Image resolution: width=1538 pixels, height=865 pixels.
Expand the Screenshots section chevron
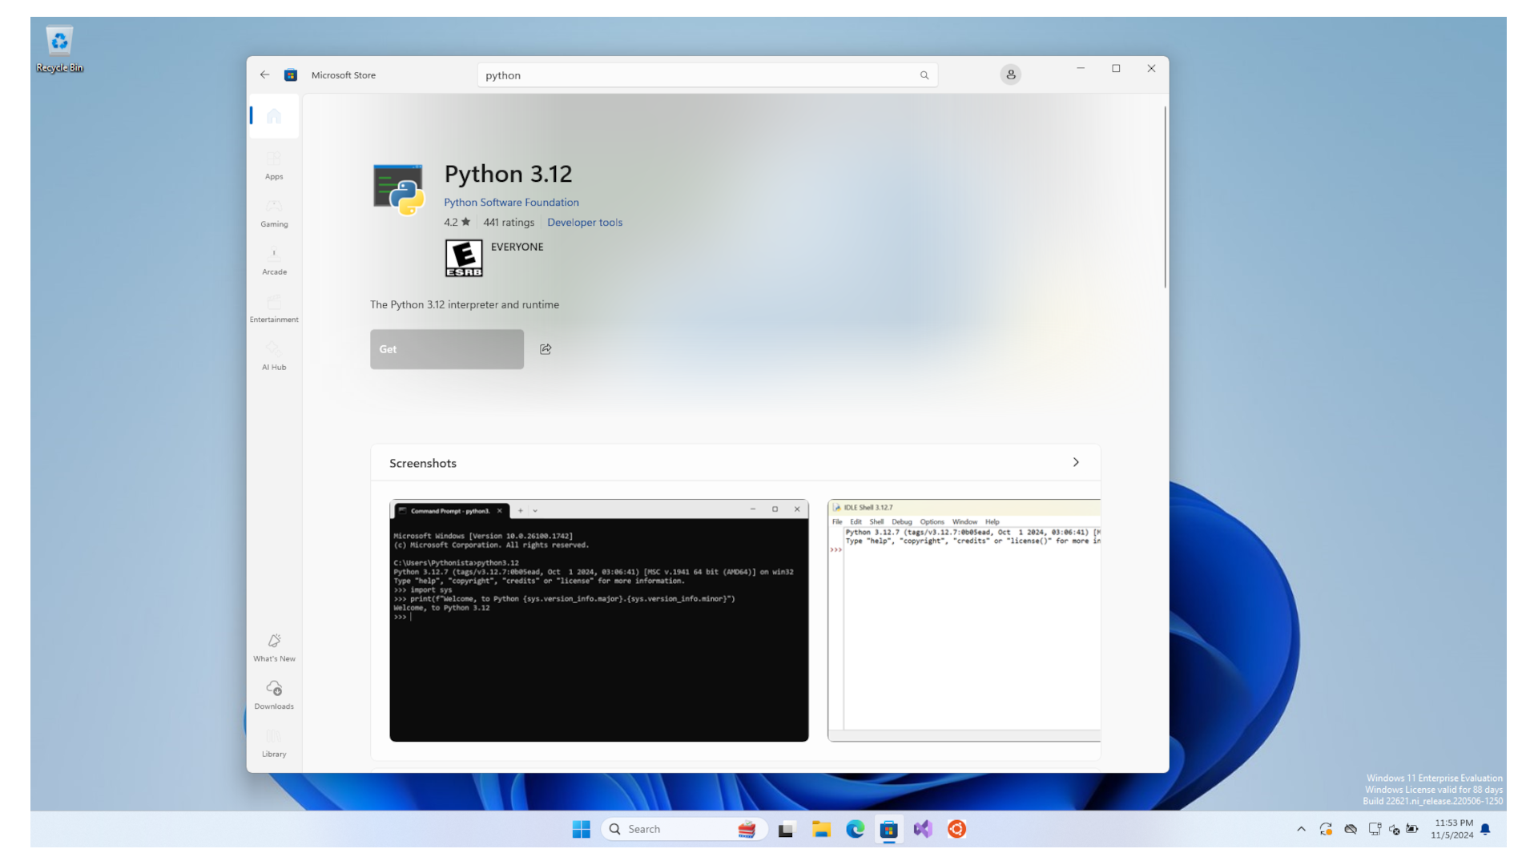pyautogui.click(x=1076, y=462)
